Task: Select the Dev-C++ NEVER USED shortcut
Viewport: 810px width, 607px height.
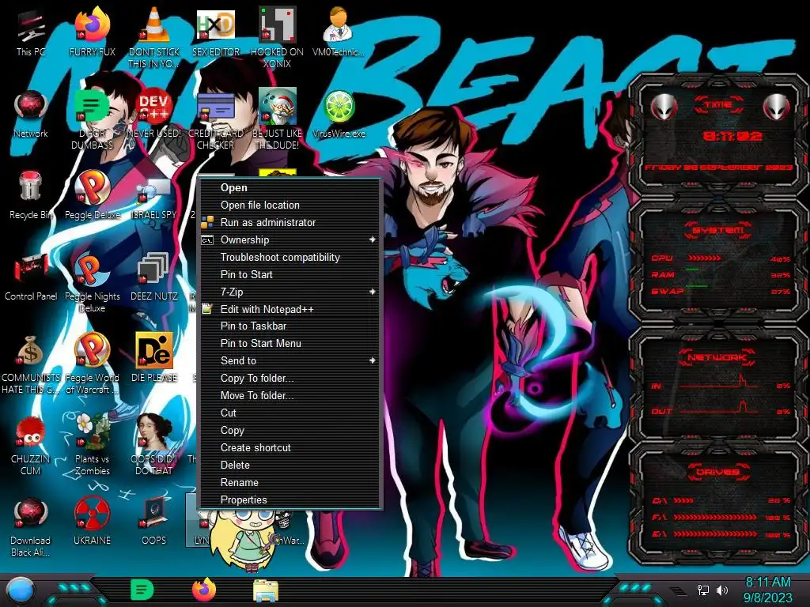Action: click(x=154, y=114)
